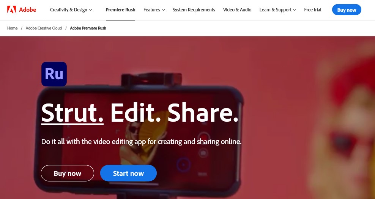Click the Adobe logo icon
The width and height of the screenshot is (375, 199).
click(11, 10)
